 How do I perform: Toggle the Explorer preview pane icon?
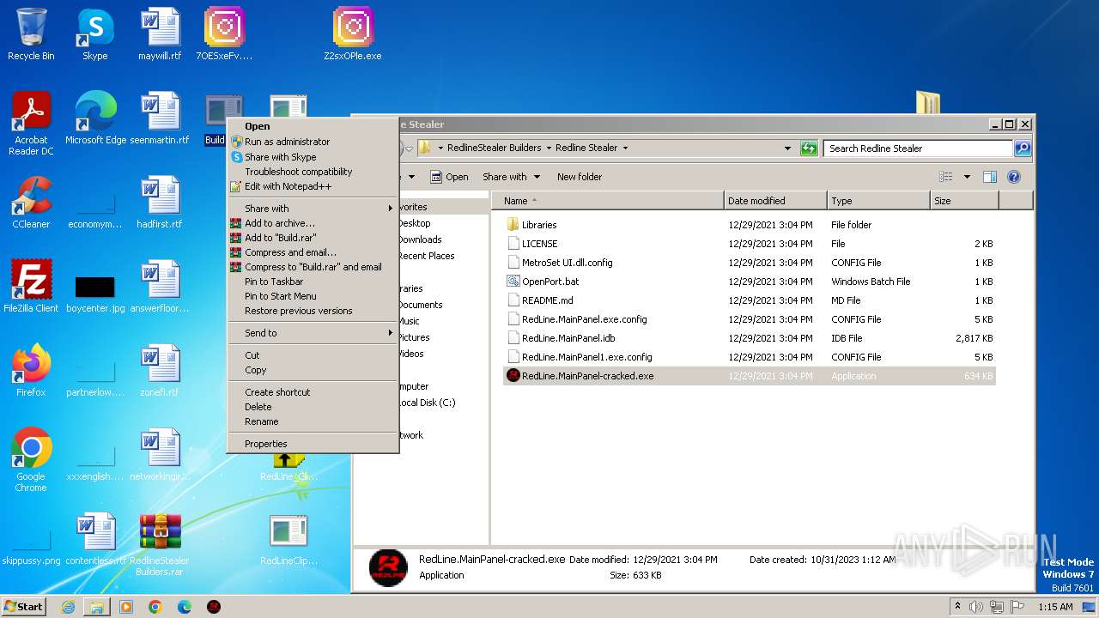[x=990, y=177]
